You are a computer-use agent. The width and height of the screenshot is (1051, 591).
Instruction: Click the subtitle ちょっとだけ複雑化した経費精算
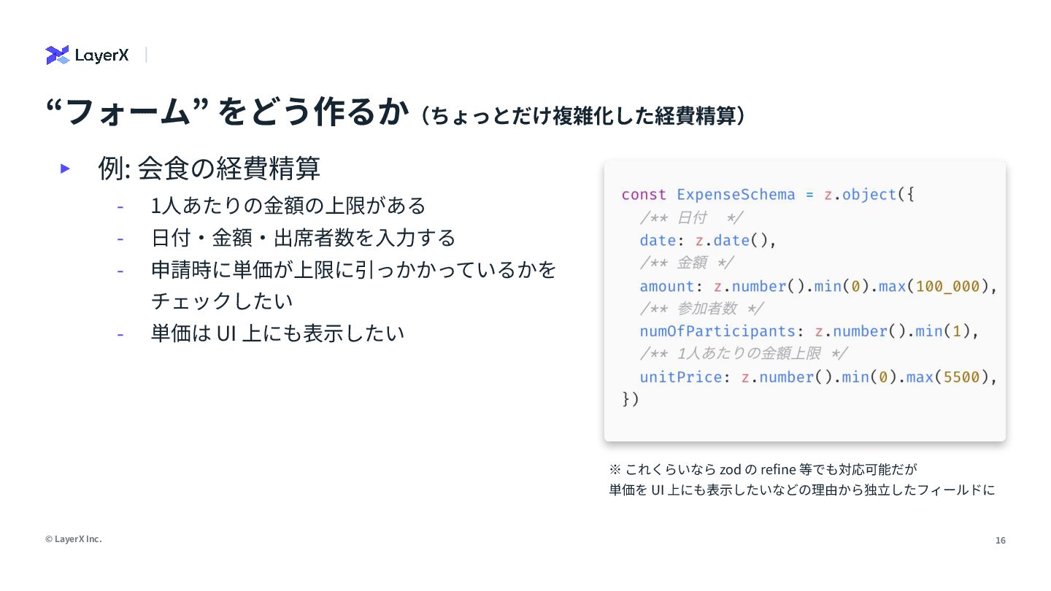pyautogui.click(x=585, y=115)
